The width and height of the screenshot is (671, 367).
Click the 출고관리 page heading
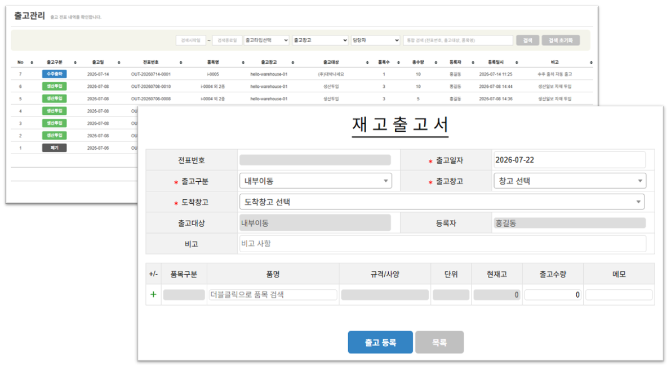click(x=29, y=16)
